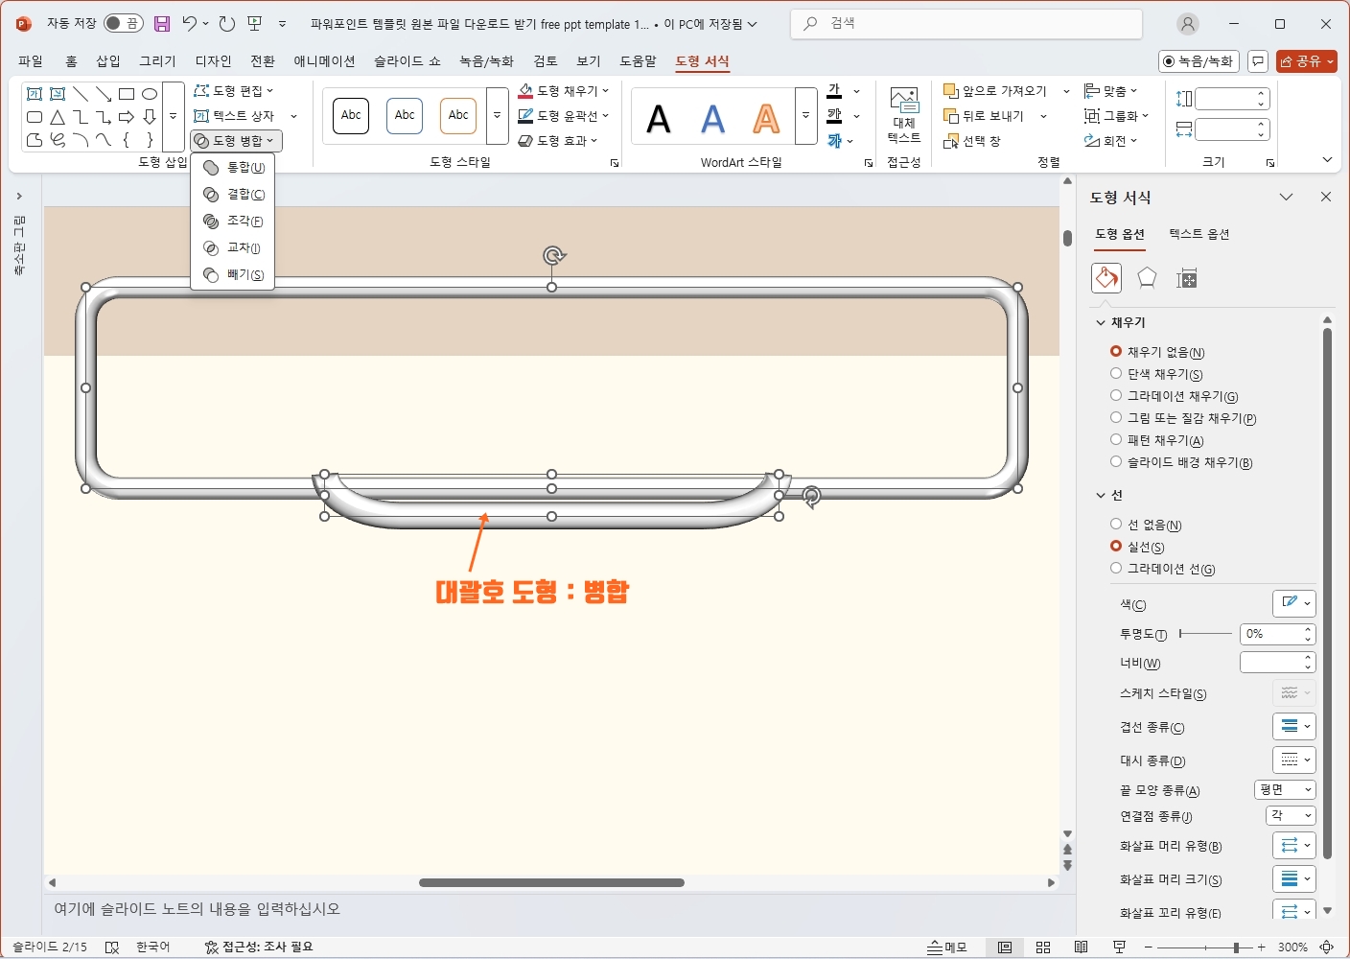Open the comments icon near share

(x=1258, y=61)
